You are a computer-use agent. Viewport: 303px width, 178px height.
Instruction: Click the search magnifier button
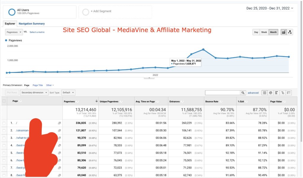pos(243,93)
